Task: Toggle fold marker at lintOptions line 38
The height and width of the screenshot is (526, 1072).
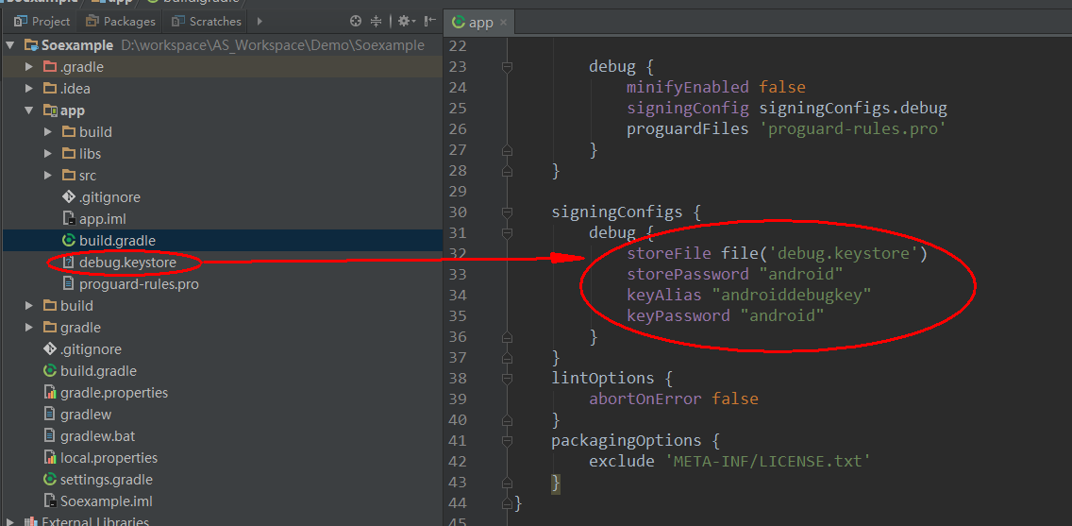Action: [507, 379]
